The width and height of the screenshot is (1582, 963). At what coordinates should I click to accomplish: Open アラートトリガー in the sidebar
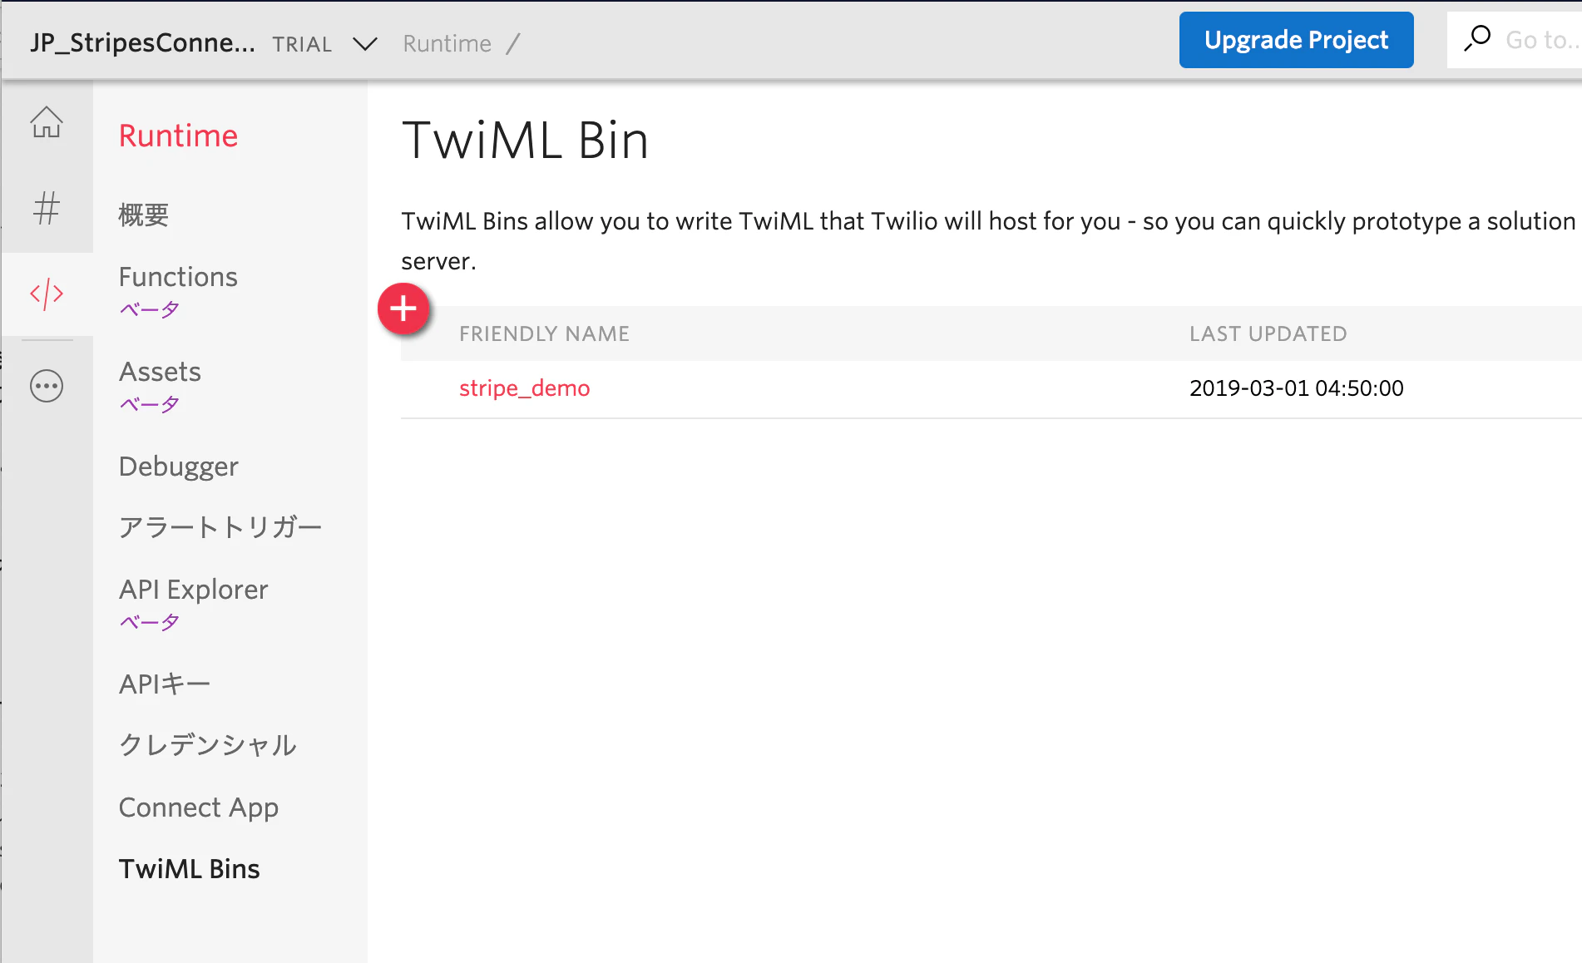pos(220,527)
